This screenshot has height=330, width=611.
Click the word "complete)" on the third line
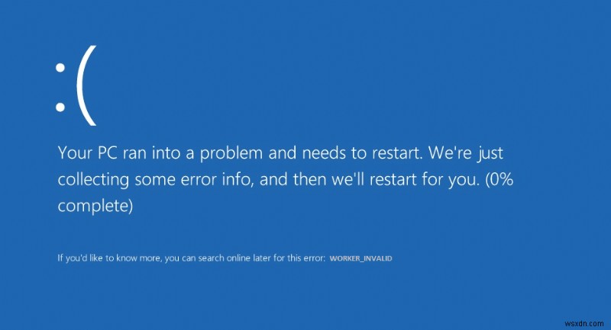95,206
